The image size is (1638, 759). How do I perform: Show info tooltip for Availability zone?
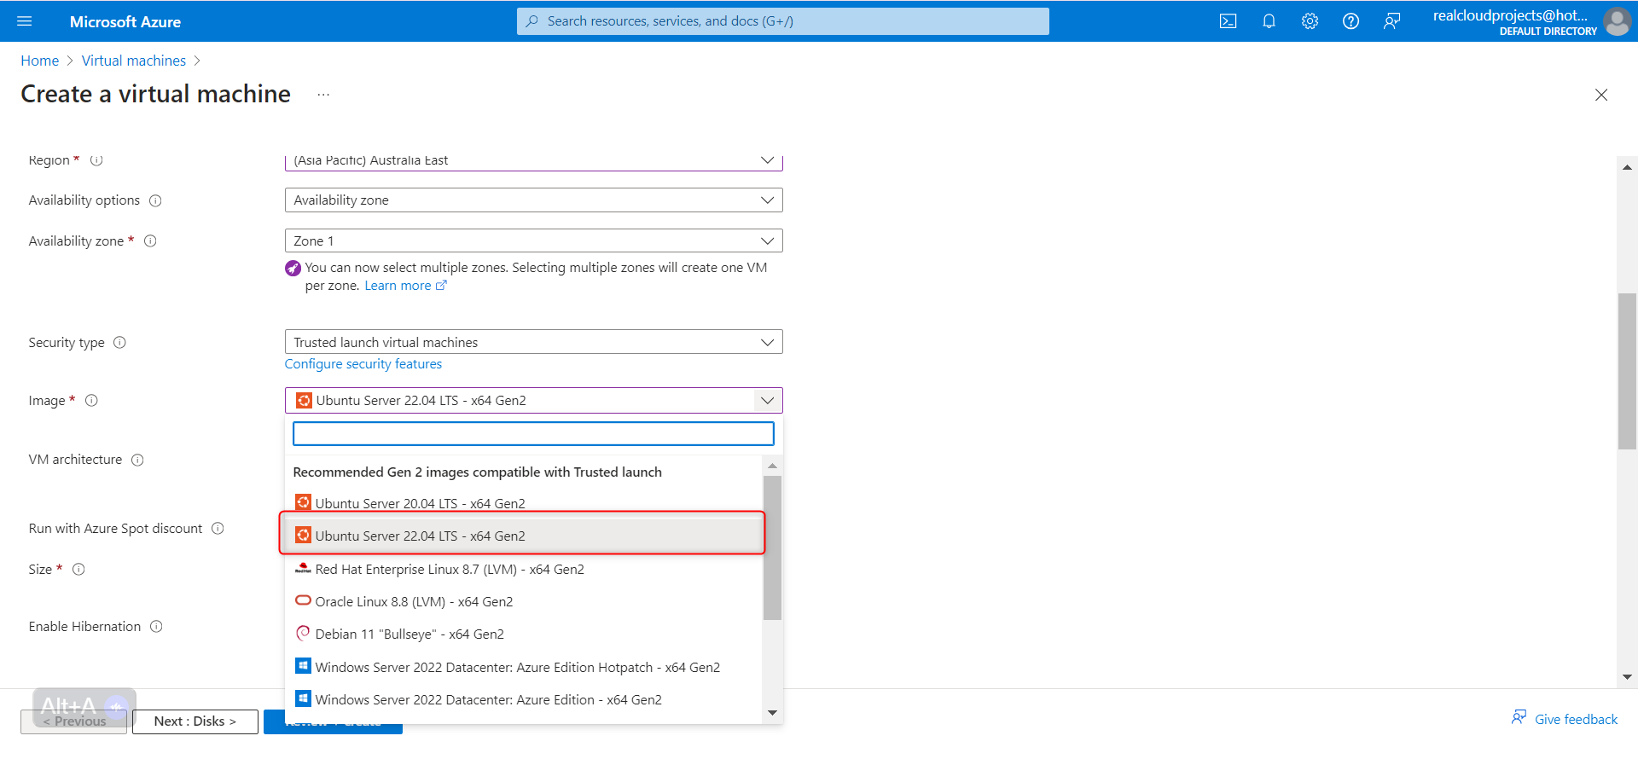click(x=150, y=241)
